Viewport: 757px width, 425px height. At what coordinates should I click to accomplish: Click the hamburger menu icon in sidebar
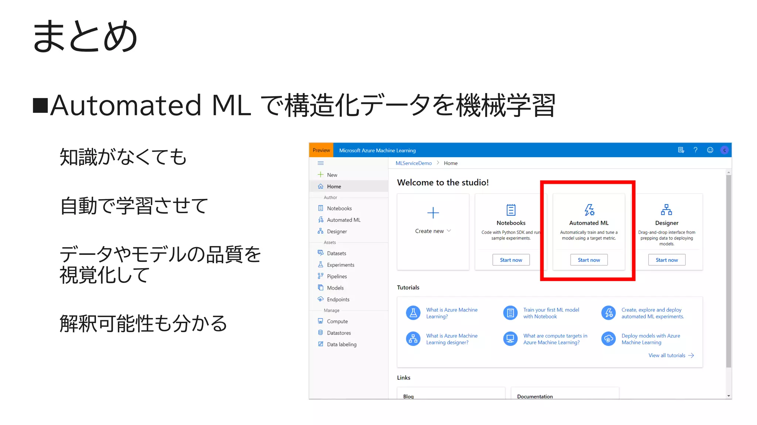[x=320, y=163]
